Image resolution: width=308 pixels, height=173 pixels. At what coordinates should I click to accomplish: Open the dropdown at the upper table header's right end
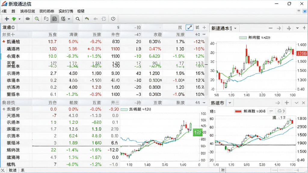204,35
